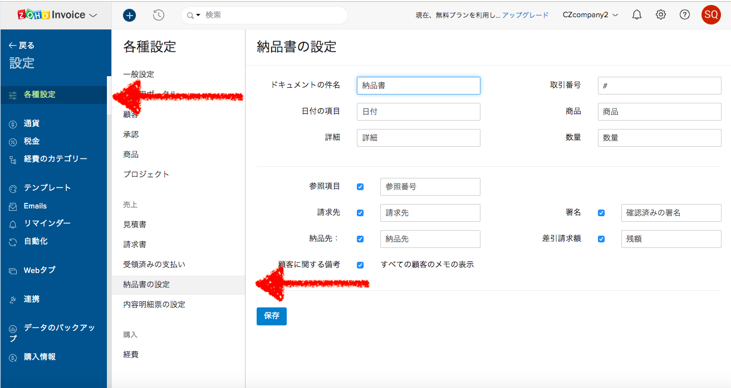Click the 取引番号 field
The image size is (731, 388).
pyautogui.click(x=660, y=86)
